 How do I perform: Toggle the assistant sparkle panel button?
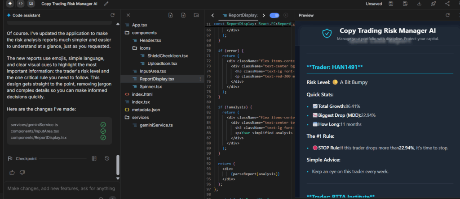[10, 4]
